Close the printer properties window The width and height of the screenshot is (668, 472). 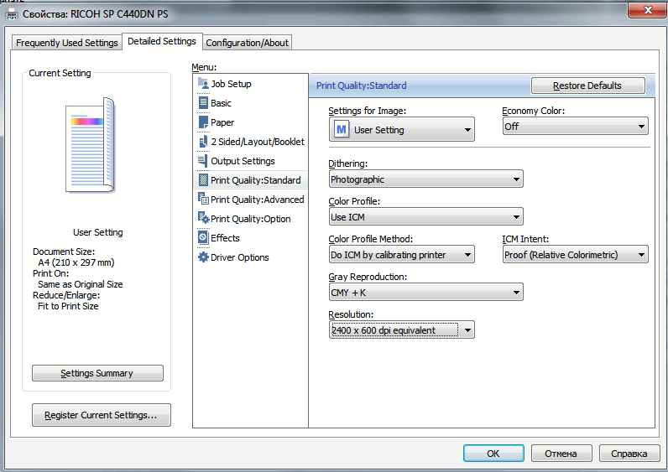coord(648,10)
